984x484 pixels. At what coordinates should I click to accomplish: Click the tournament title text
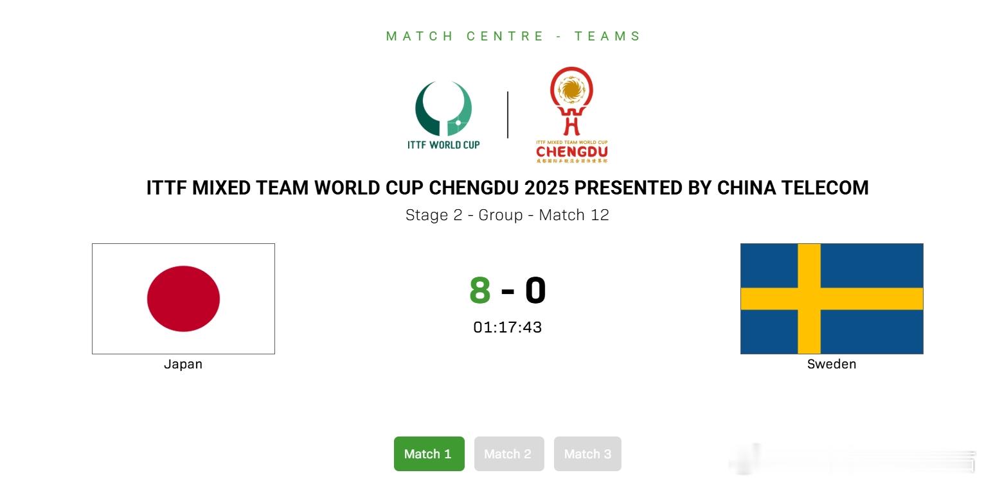point(507,187)
